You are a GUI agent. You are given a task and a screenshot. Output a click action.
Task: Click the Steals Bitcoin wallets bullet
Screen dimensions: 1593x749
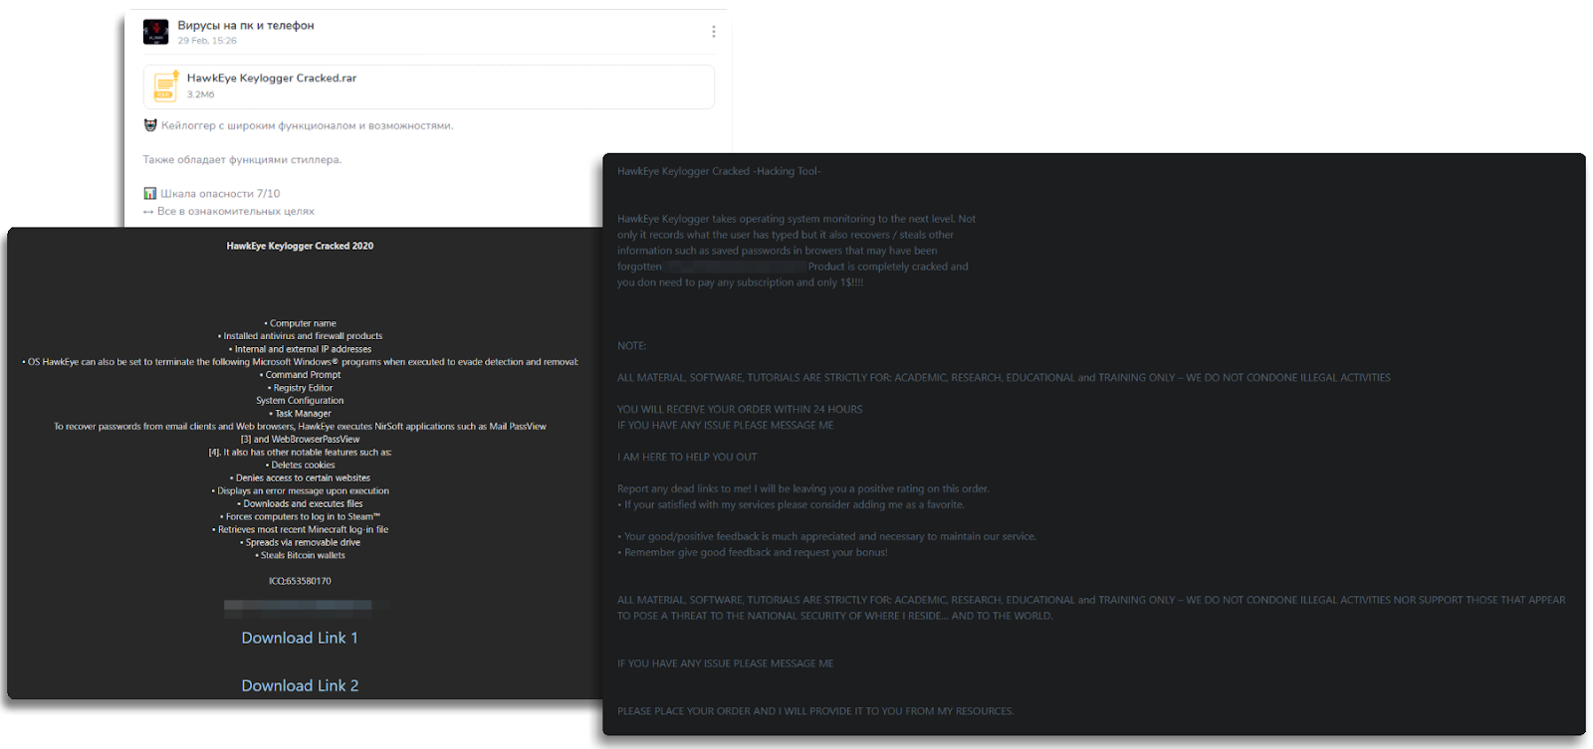tap(300, 555)
